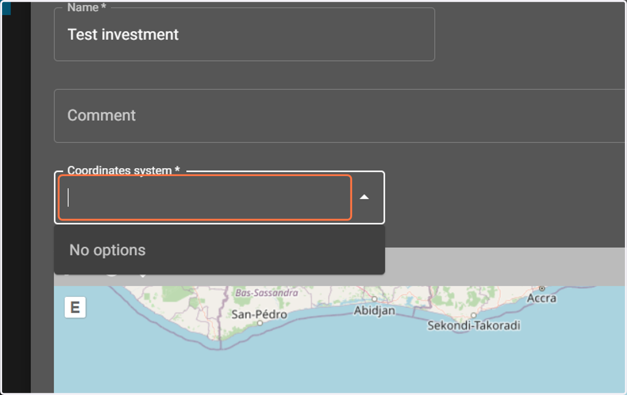The width and height of the screenshot is (627, 395).
Task: Click the Bas-Sassandra region label
Action: tap(266, 293)
